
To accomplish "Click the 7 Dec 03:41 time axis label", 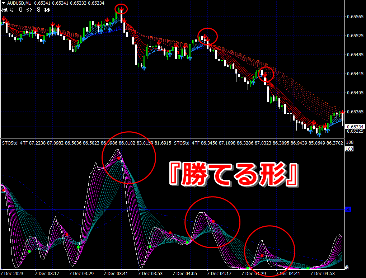I will click(116, 273).
